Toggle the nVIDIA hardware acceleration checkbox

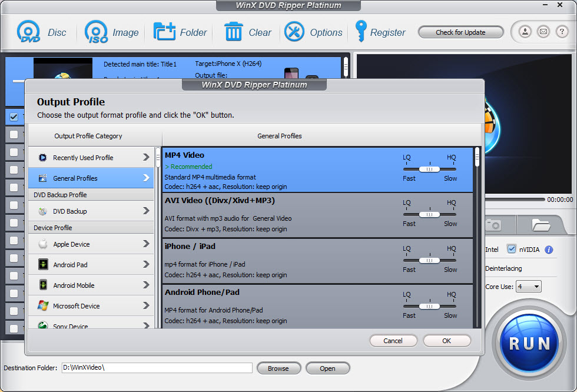click(512, 250)
